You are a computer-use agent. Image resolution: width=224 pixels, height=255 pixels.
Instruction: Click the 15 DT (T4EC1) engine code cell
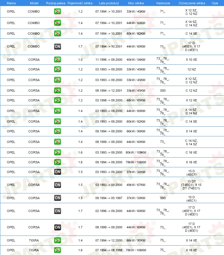pos(191,185)
